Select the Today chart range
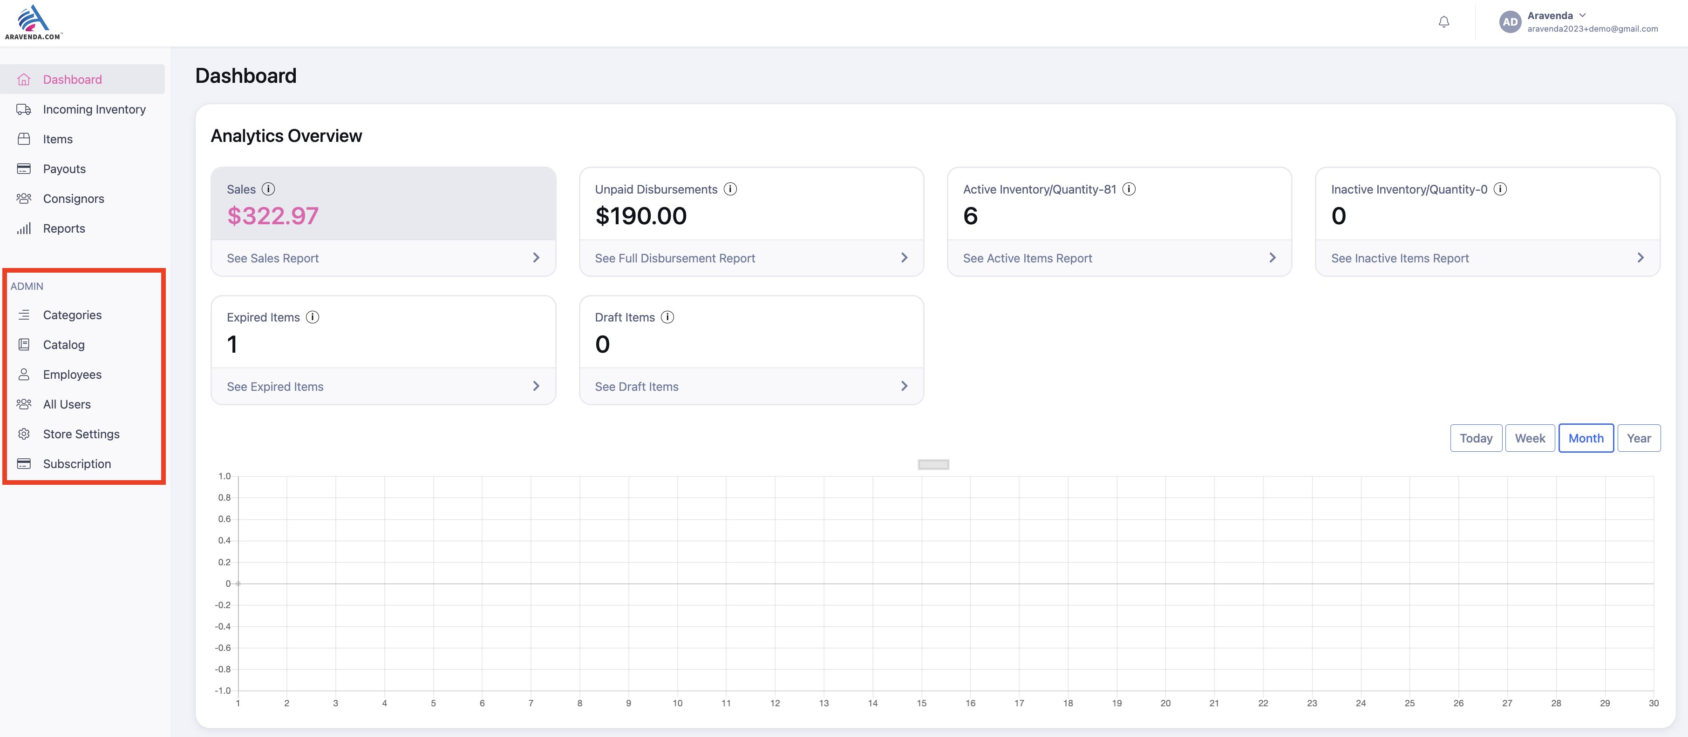The height and width of the screenshot is (737, 1688). [1476, 439]
